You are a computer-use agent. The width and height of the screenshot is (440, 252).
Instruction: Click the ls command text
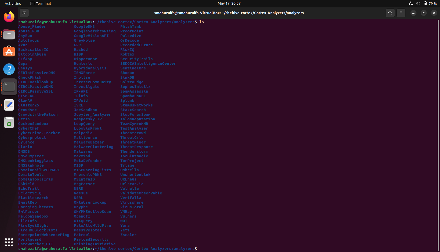pyautogui.click(x=202, y=22)
